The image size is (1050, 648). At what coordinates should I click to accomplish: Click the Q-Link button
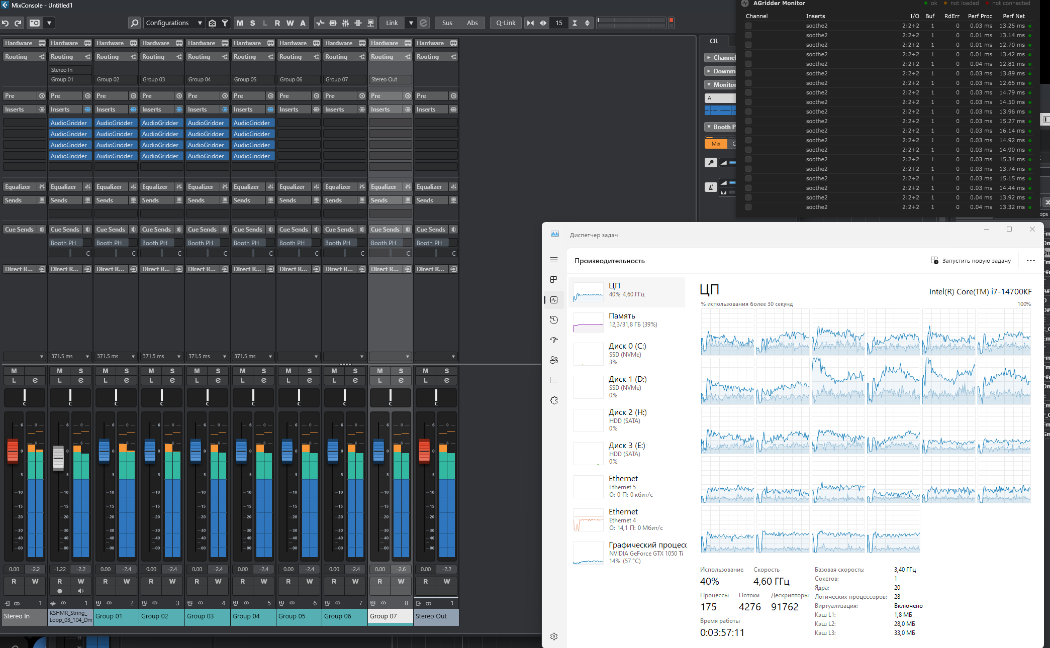pyautogui.click(x=506, y=23)
